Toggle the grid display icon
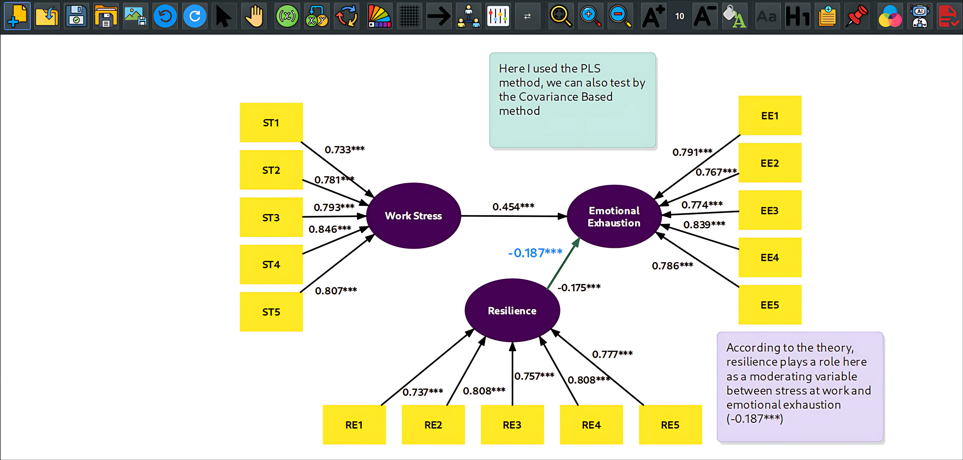The width and height of the screenshot is (963, 460). coord(410,16)
